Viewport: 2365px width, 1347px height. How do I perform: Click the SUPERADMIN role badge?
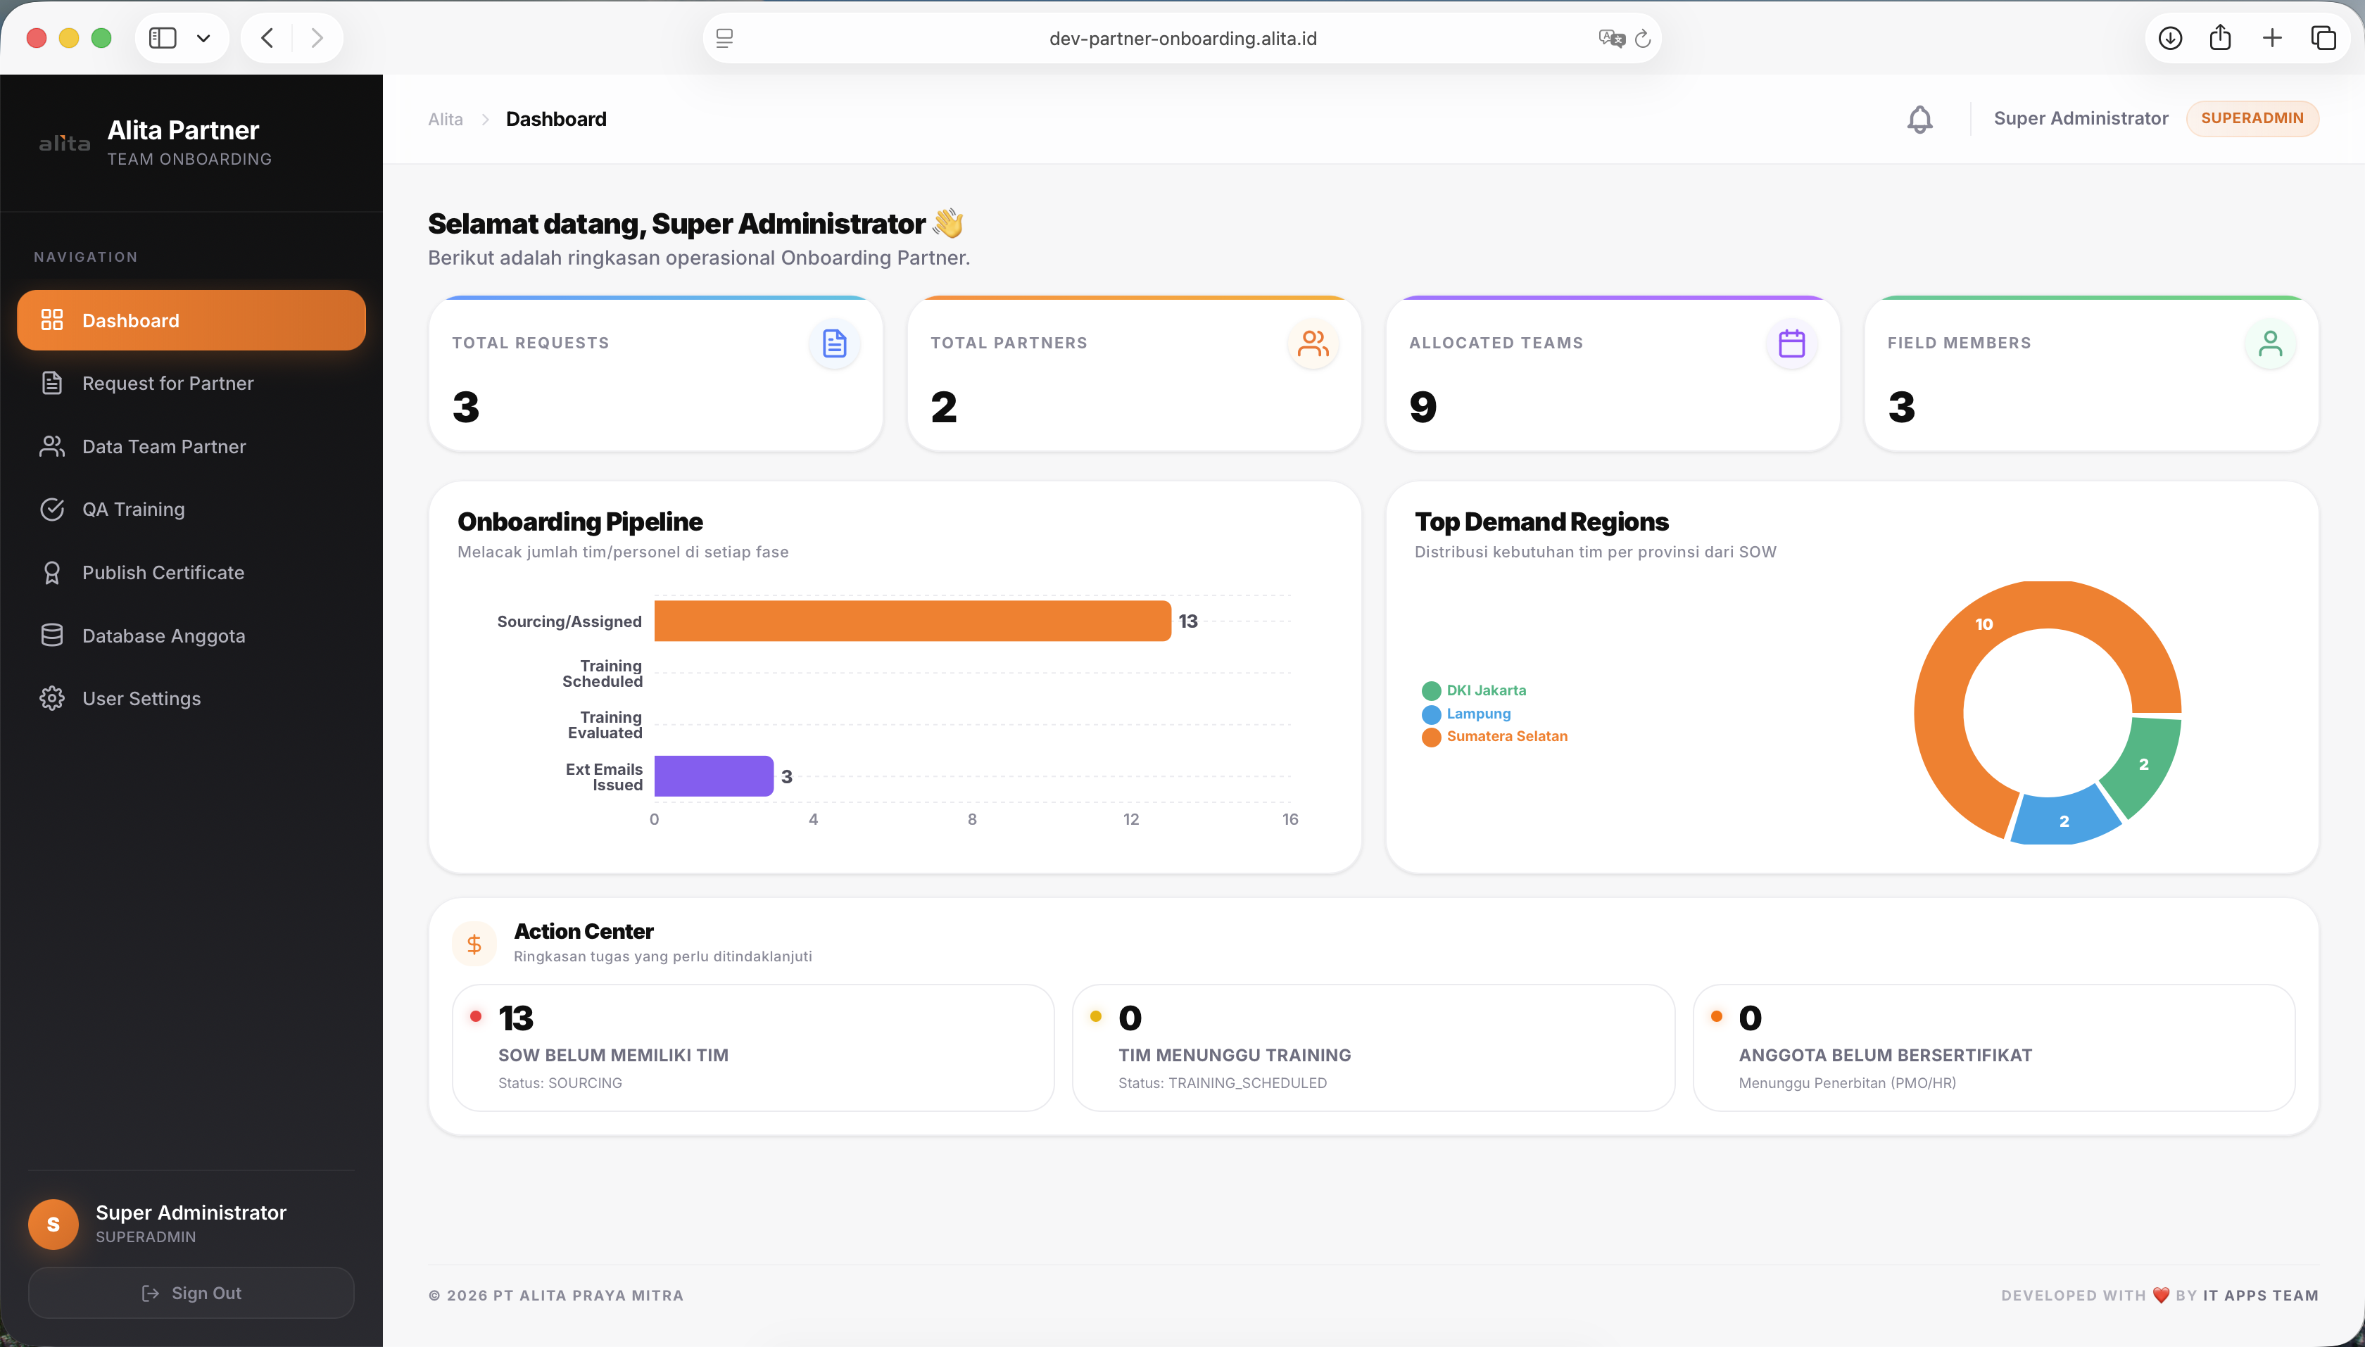click(2252, 118)
